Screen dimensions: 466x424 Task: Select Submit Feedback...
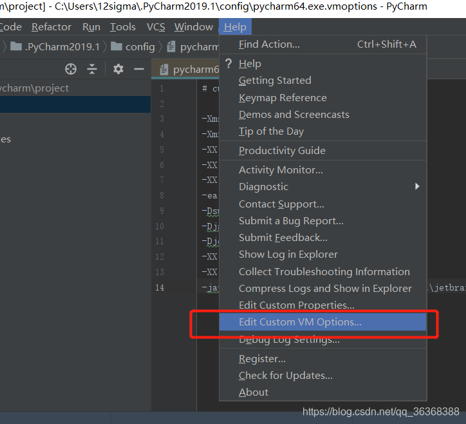[322, 237]
